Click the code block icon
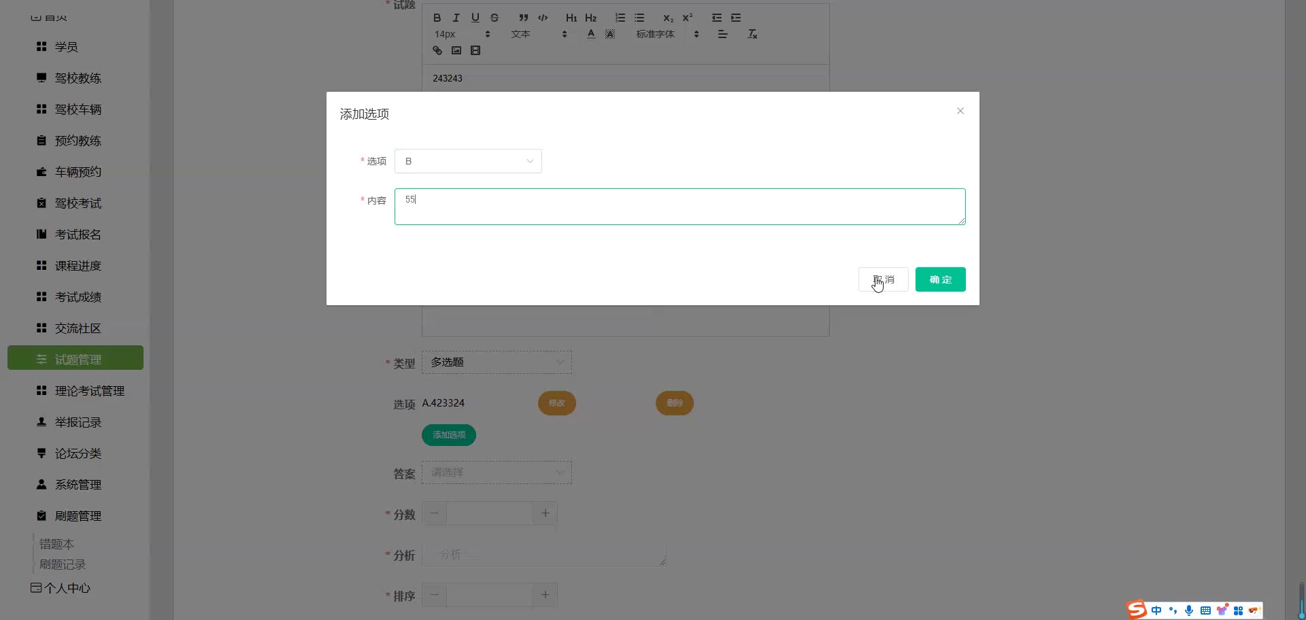 [543, 18]
